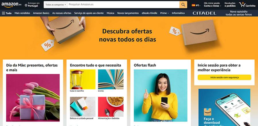This screenshot has width=258, height=126.
Task: Open the shopping cart icon
Action: 242,5
